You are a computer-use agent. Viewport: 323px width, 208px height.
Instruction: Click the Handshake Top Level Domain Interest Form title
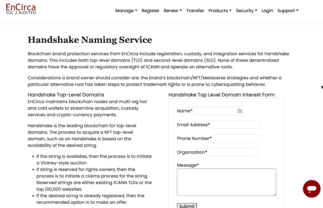(x=221, y=95)
